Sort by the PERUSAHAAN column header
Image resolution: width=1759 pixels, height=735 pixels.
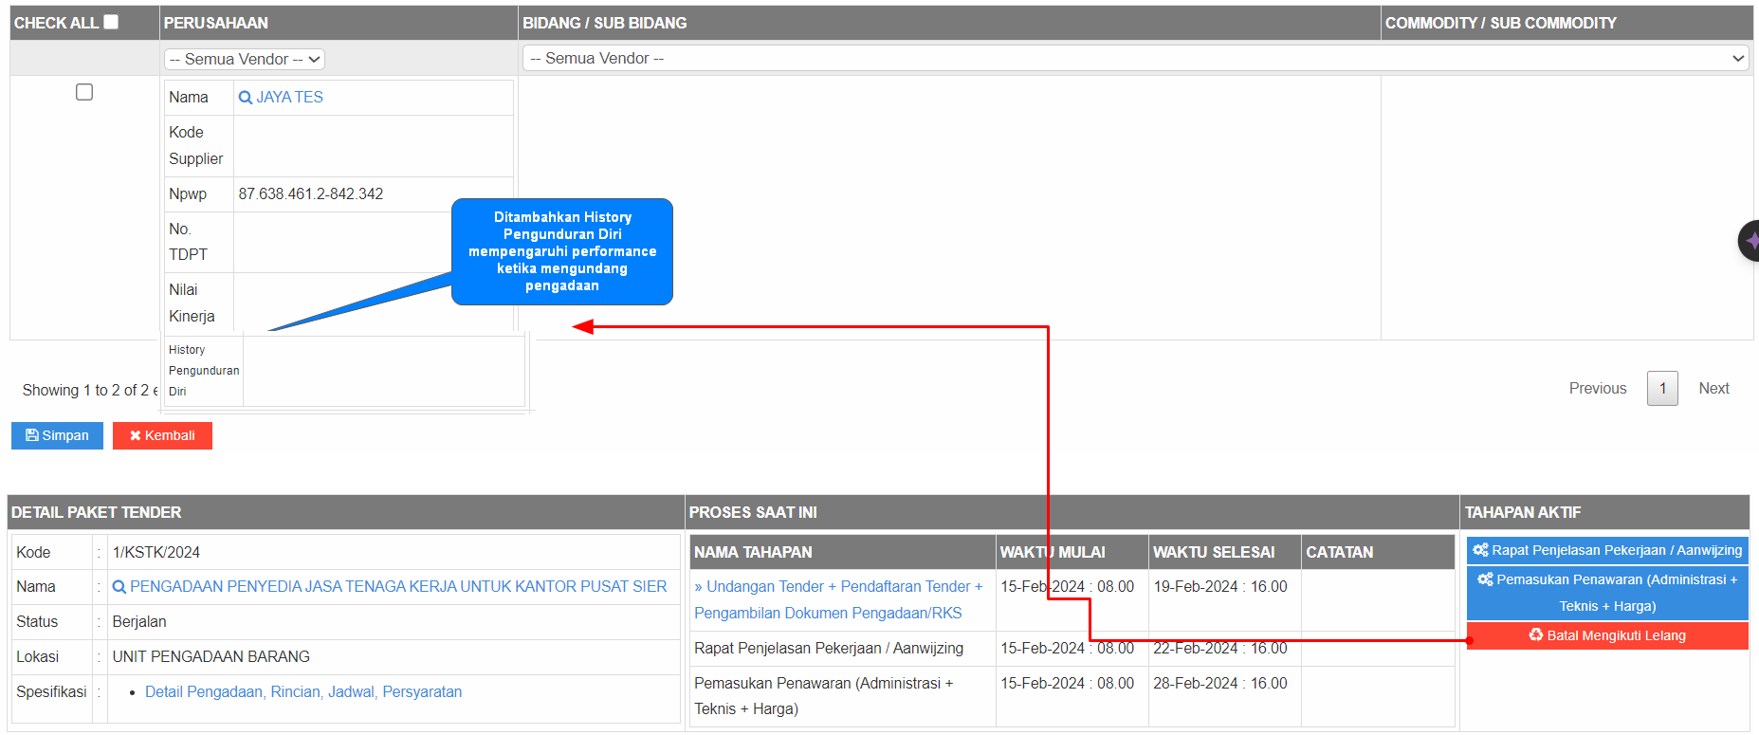[216, 23]
